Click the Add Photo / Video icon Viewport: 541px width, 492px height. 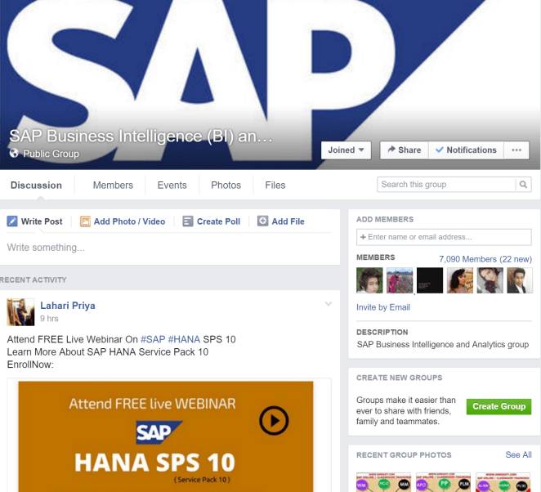click(x=83, y=221)
